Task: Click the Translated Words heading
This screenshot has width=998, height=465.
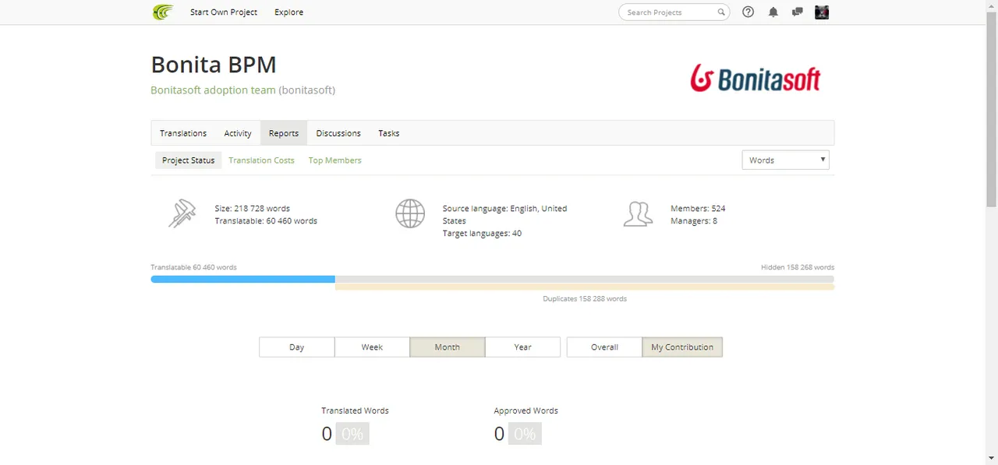Action: click(x=355, y=410)
